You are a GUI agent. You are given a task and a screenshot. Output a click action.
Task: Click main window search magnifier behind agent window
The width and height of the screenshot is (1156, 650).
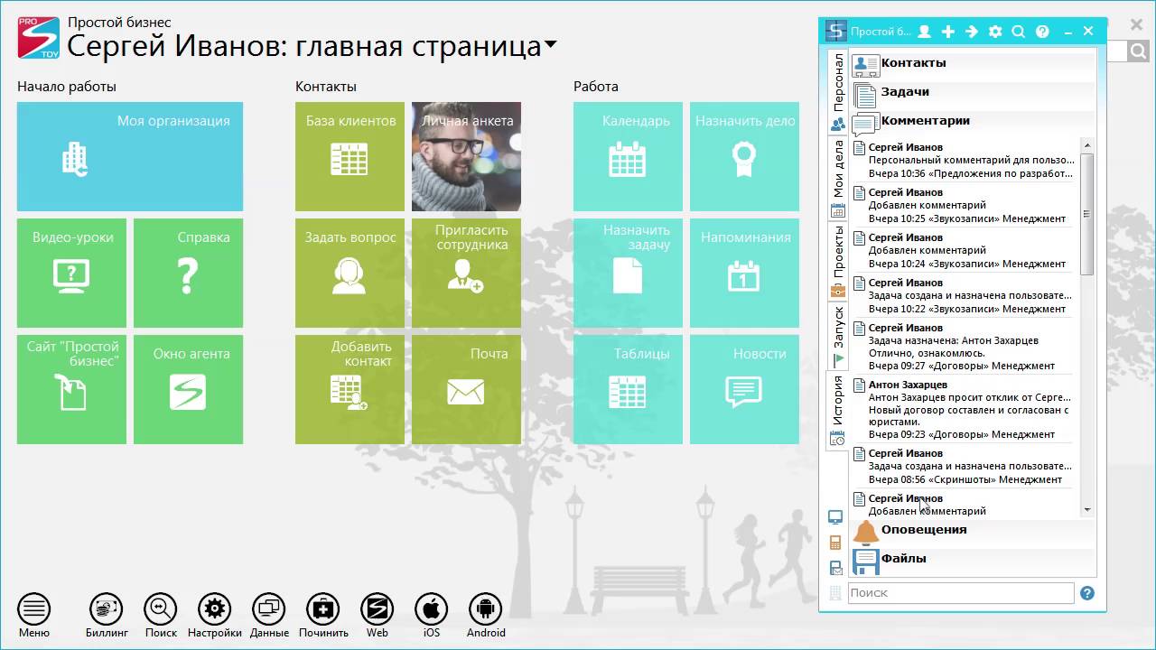[1140, 51]
